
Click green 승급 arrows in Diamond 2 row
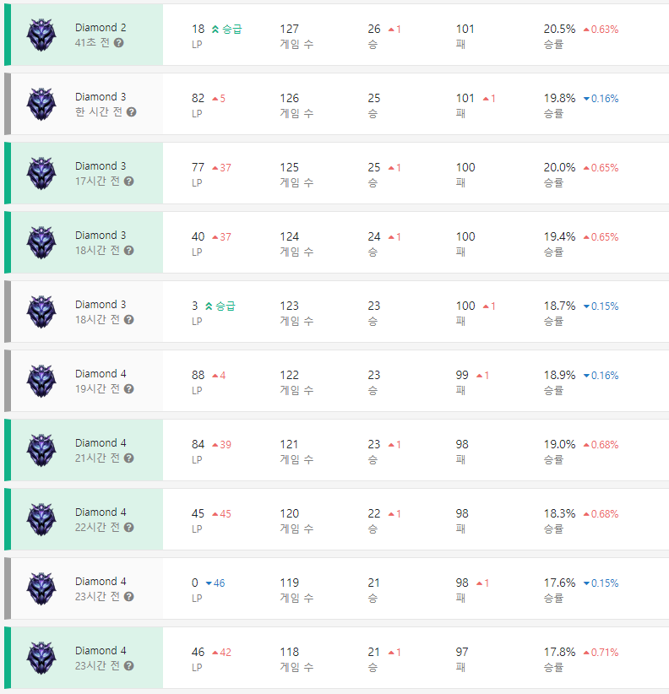[215, 29]
